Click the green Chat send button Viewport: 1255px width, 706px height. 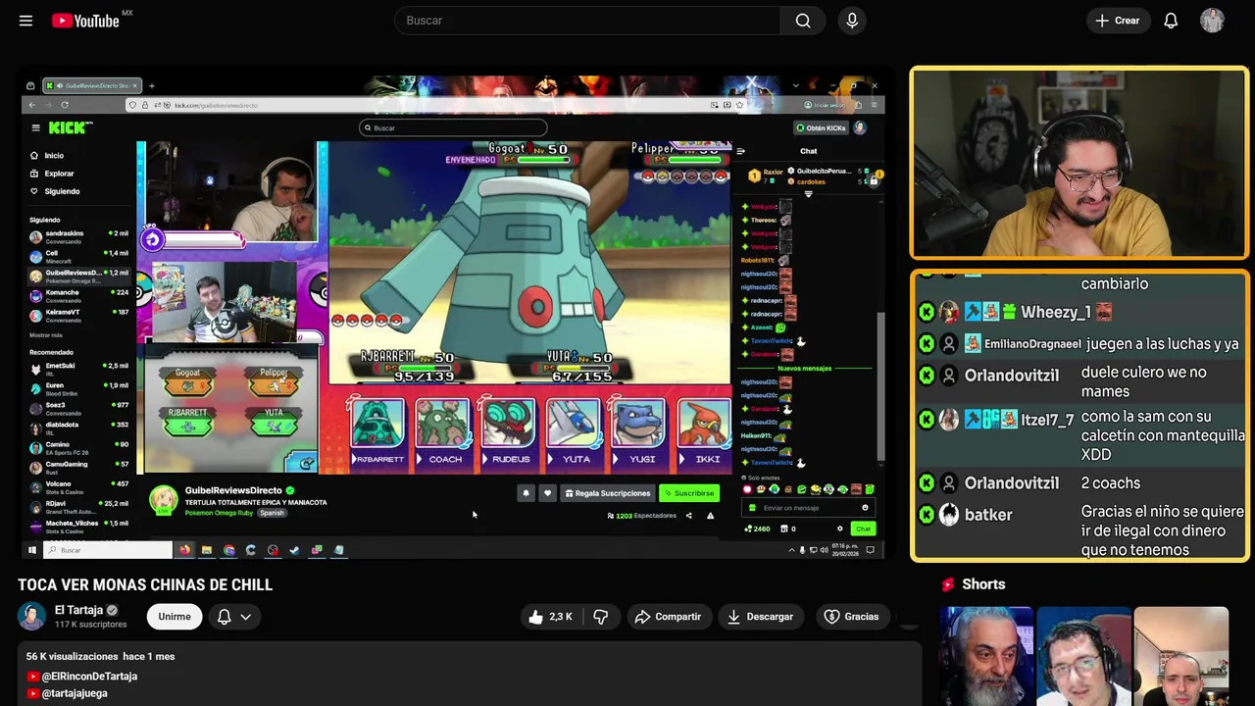point(862,529)
